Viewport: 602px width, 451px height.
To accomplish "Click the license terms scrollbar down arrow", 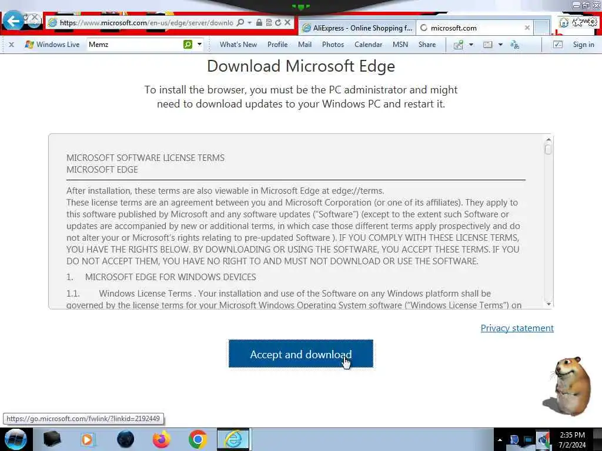I will tap(549, 304).
